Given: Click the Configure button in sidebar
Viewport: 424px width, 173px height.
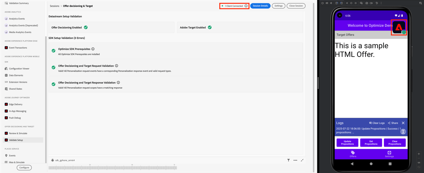Looking at the screenshot, I should [x=24, y=167].
